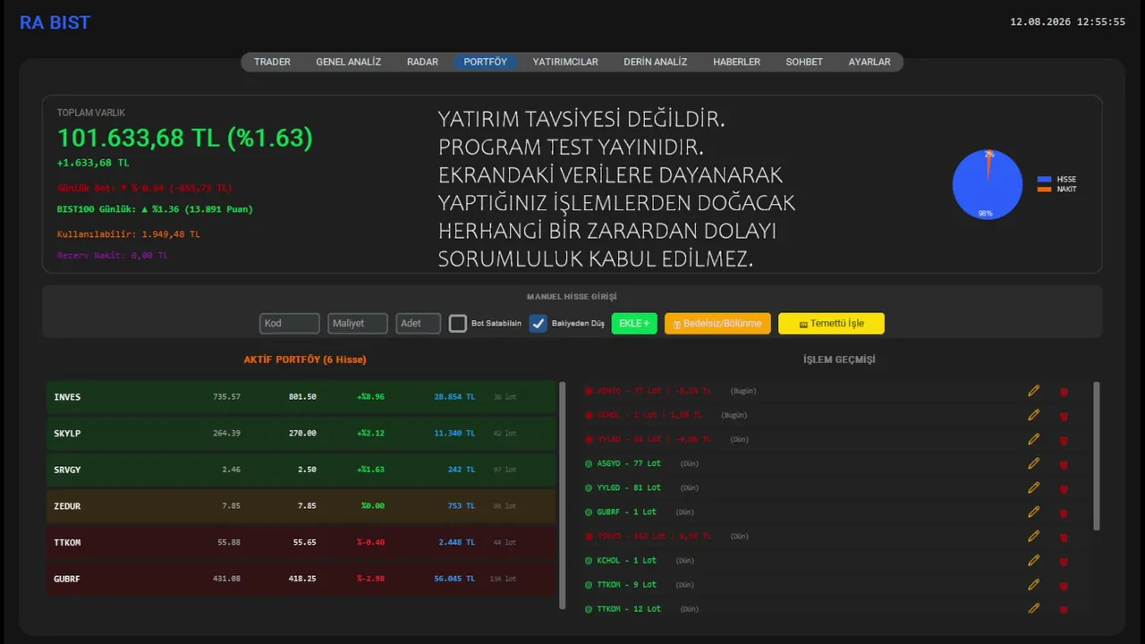The image size is (1145, 644).
Task: Click the BIST100 Günlük %1.36 line
Action: pos(155,209)
